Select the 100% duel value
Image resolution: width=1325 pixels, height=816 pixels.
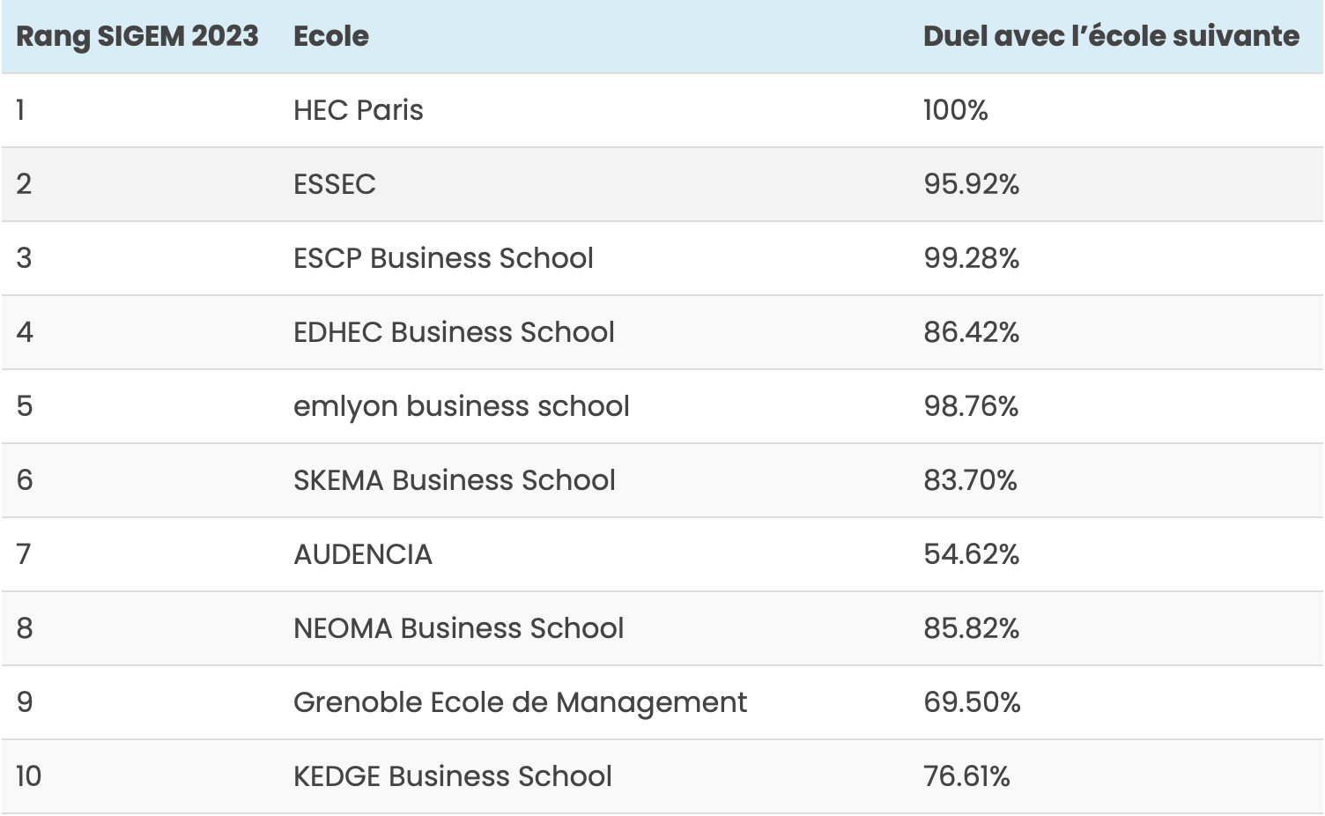click(956, 110)
